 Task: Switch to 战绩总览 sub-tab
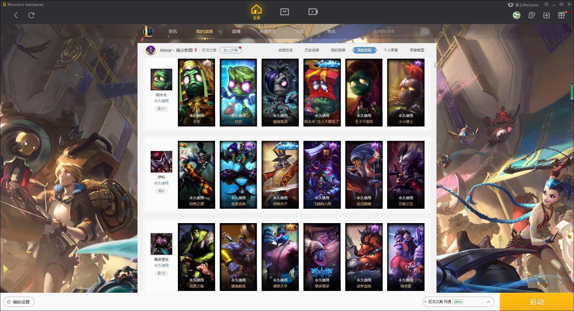pos(286,50)
